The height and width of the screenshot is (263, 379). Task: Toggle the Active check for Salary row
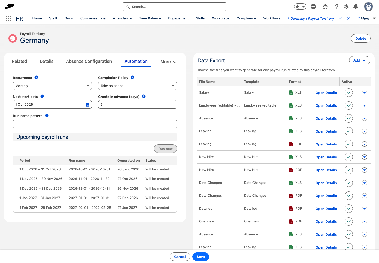[x=349, y=93]
